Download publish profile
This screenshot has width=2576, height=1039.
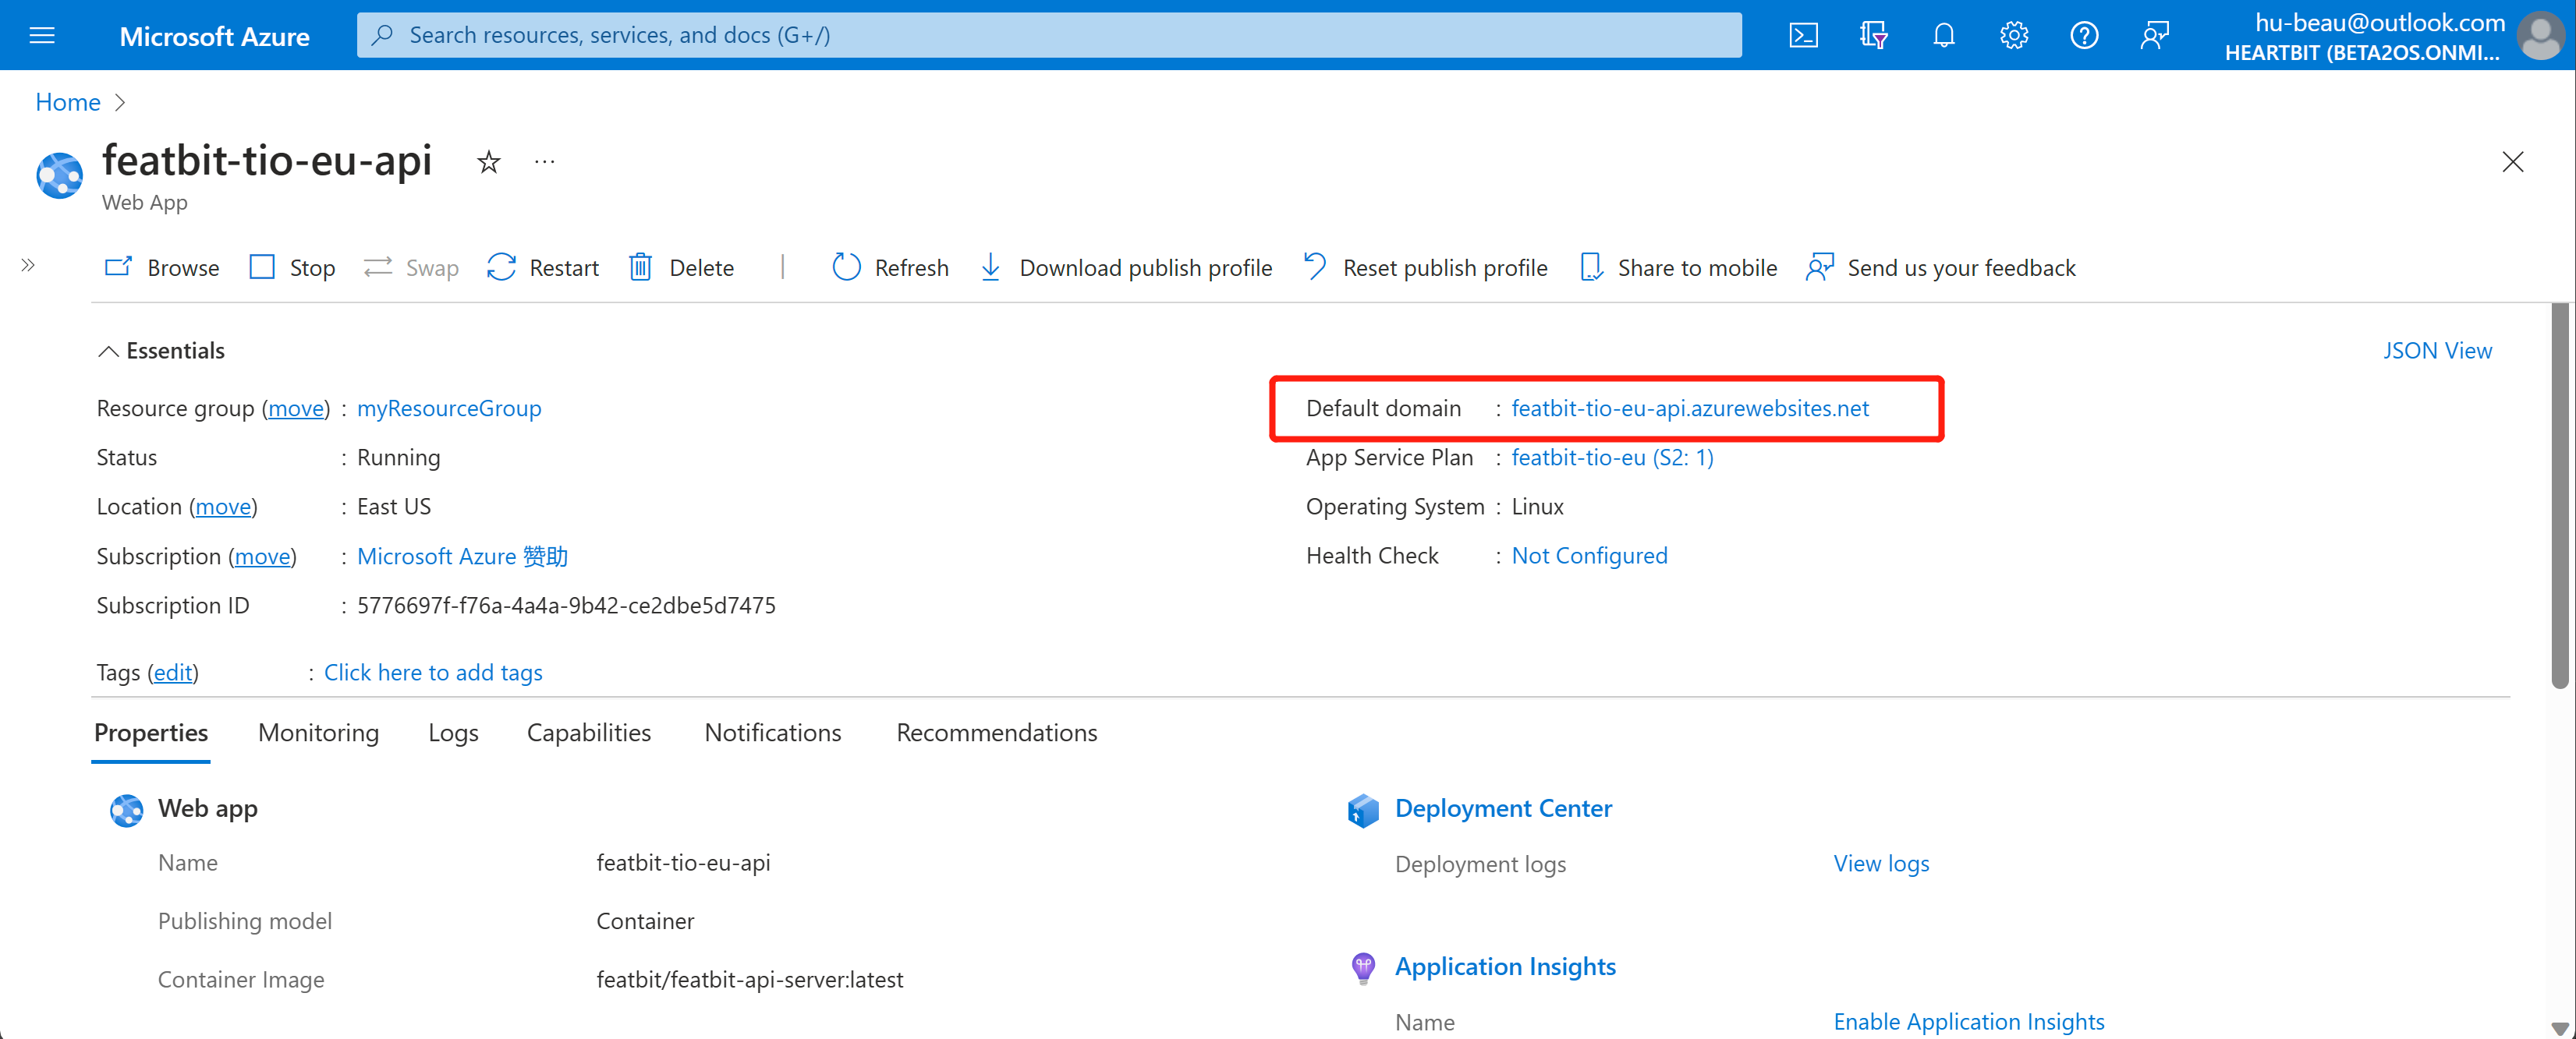[x=1126, y=268]
